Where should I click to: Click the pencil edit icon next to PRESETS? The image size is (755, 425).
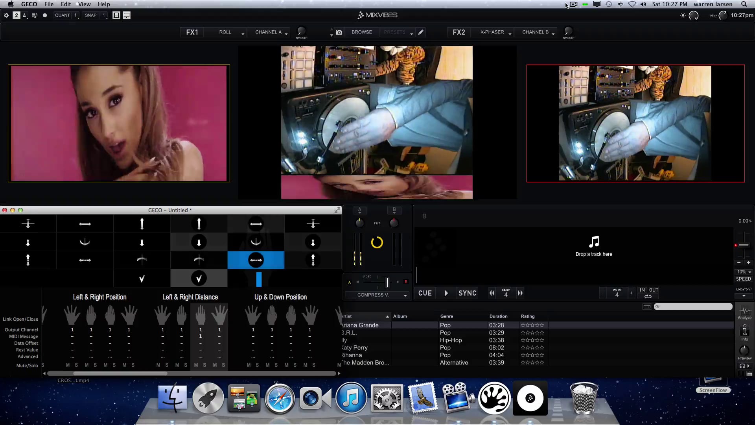[x=421, y=32]
